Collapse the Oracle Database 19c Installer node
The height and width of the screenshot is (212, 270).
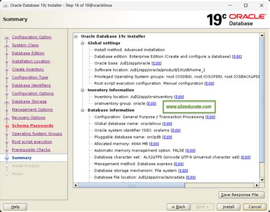pyautogui.click(x=76, y=36)
